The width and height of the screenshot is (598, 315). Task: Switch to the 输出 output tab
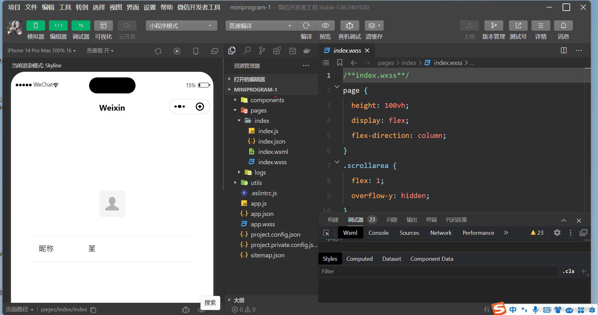[x=412, y=220]
